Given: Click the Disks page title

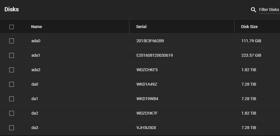Looking at the screenshot, I should pyautogui.click(x=12, y=9).
